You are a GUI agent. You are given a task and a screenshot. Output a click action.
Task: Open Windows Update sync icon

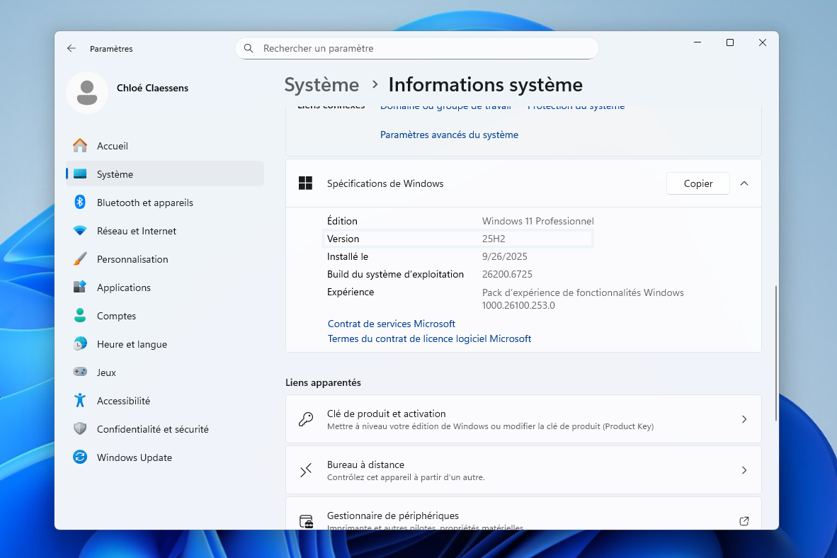(x=80, y=457)
